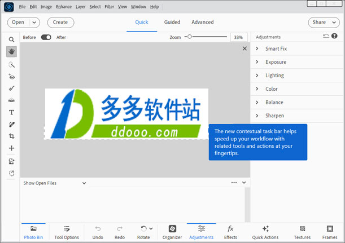Image resolution: width=345 pixels, height=243 pixels.
Task: Open the Enhance menu
Action: 64,7
